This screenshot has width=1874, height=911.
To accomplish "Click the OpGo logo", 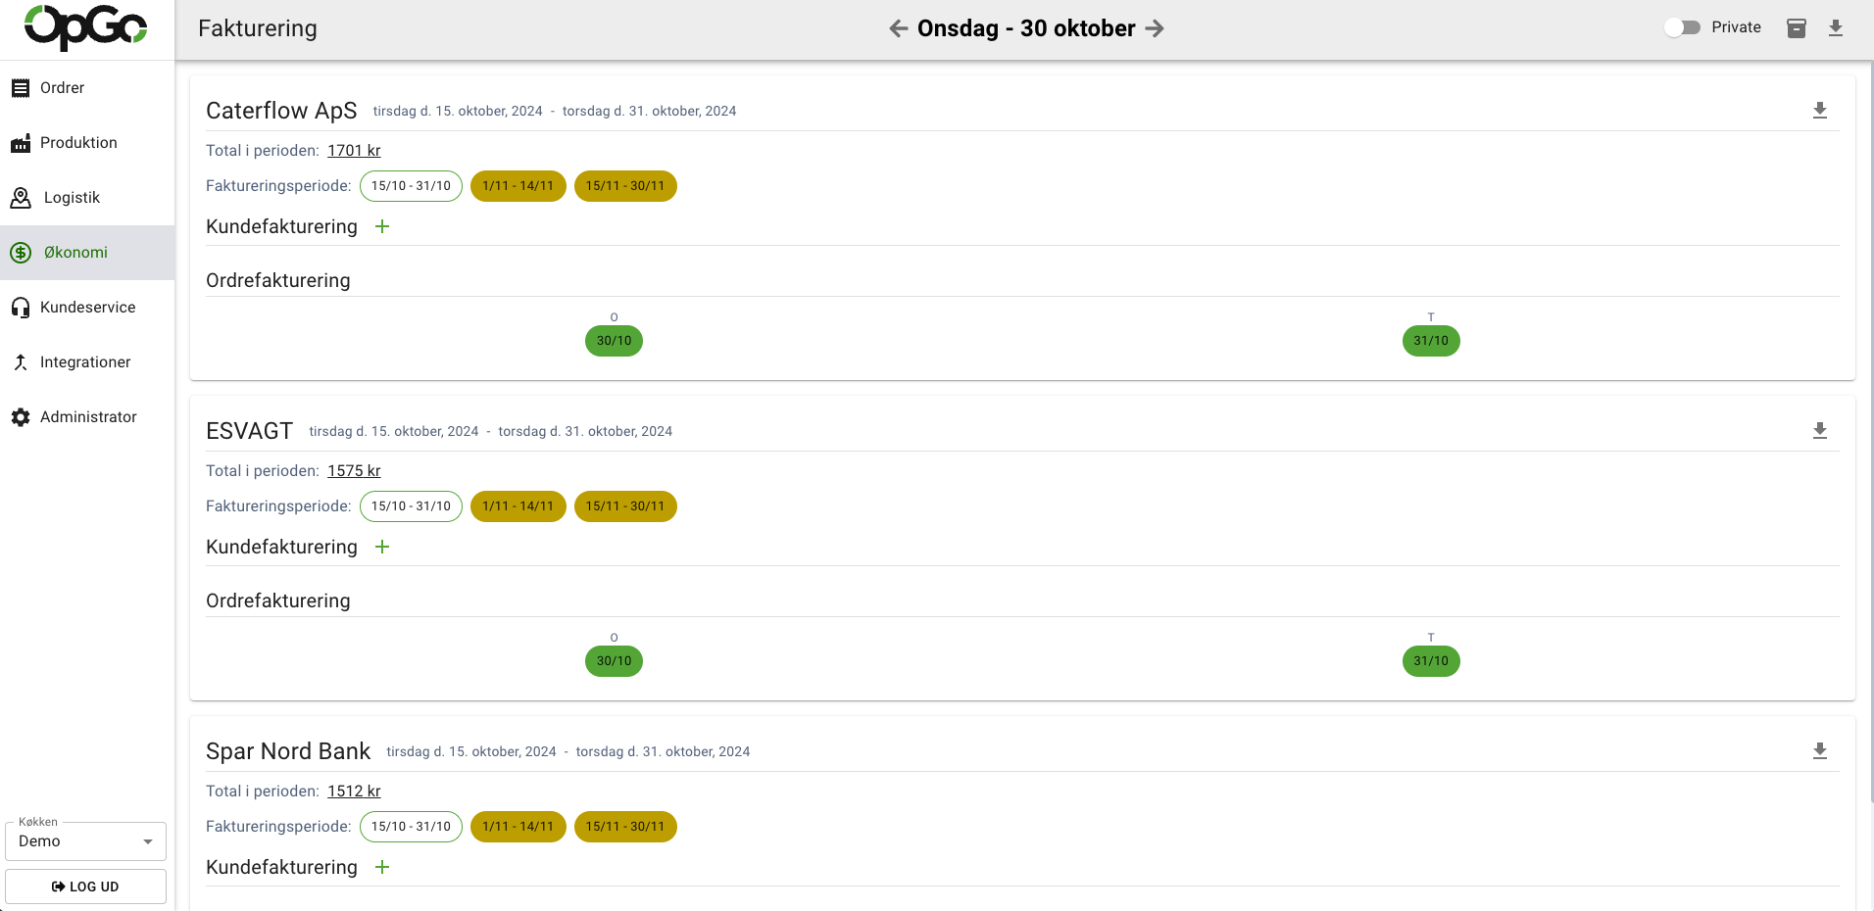I will pos(86,27).
